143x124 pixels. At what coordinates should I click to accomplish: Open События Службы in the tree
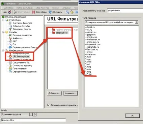[21, 26]
